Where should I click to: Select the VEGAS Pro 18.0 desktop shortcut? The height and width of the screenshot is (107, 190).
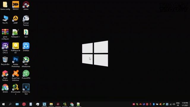(26, 89)
